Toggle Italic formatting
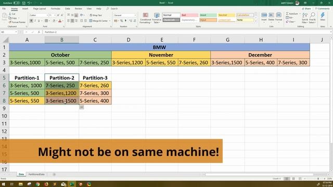The height and width of the screenshot is (187, 333). pyautogui.click(x=35, y=21)
